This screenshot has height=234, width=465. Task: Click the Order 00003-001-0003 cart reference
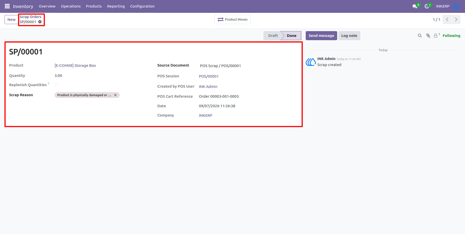[x=219, y=96]
